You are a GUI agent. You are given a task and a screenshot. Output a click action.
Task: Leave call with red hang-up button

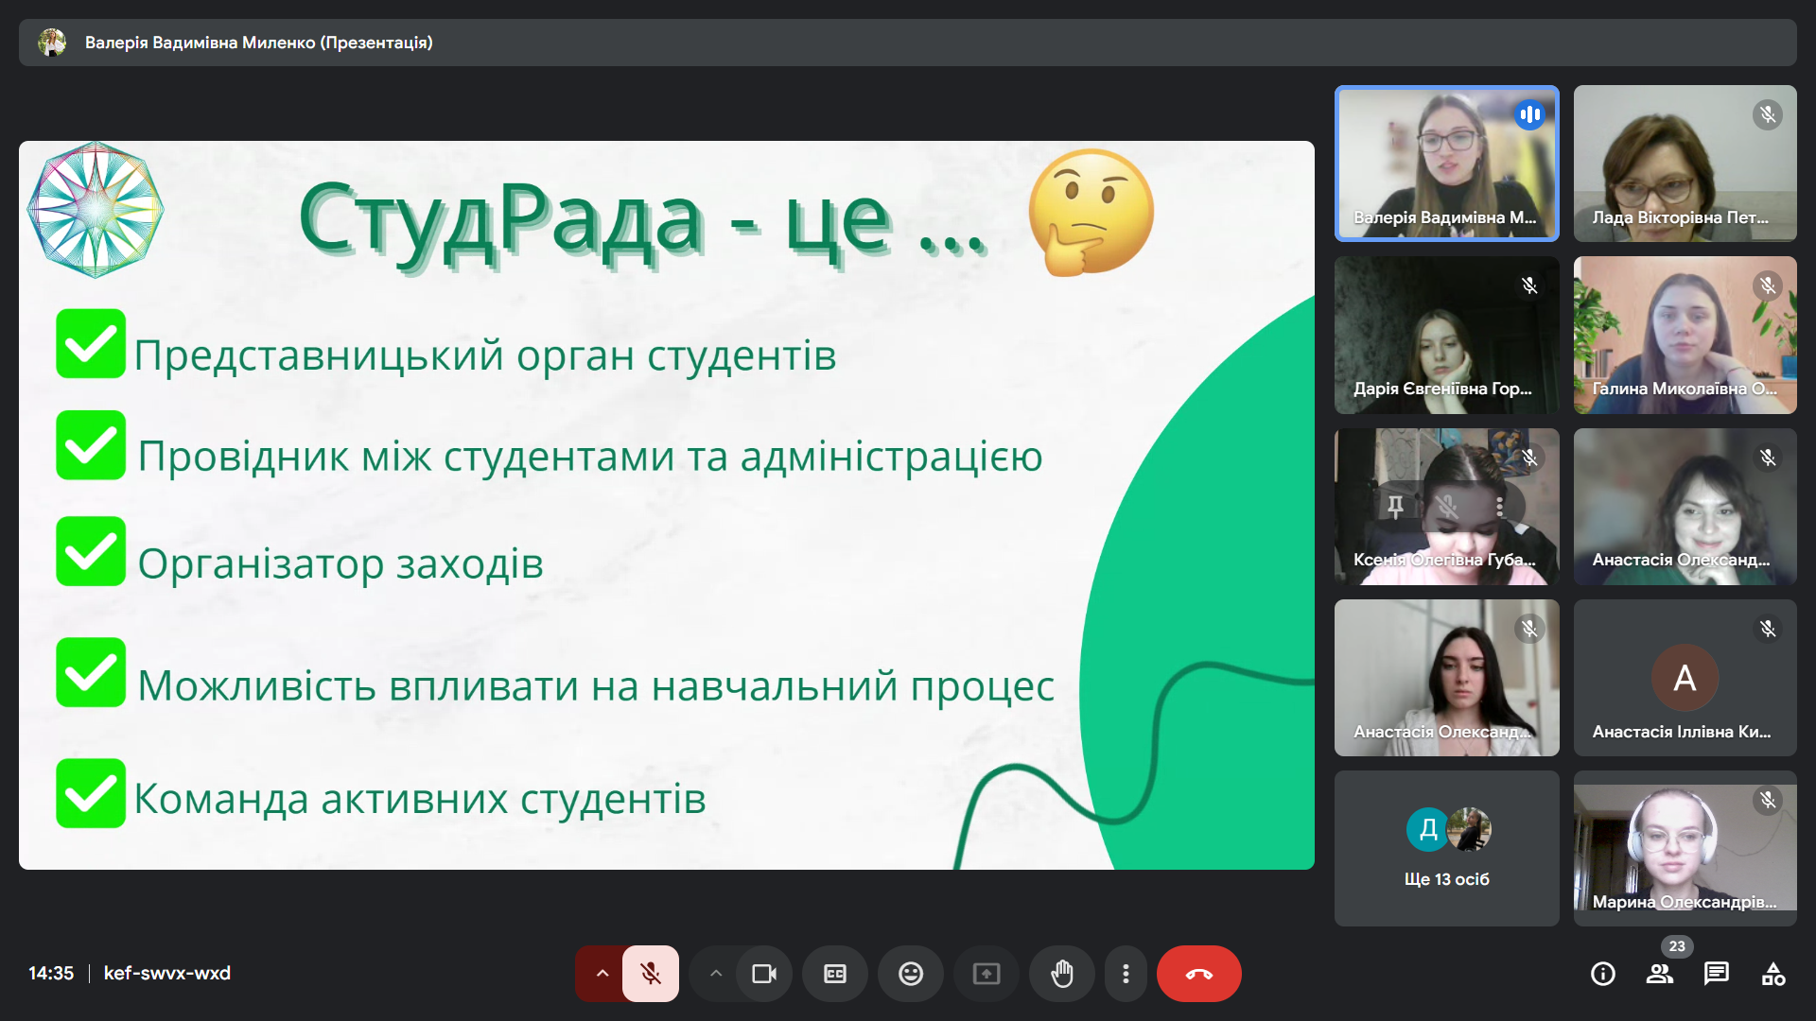point(1198,974)
